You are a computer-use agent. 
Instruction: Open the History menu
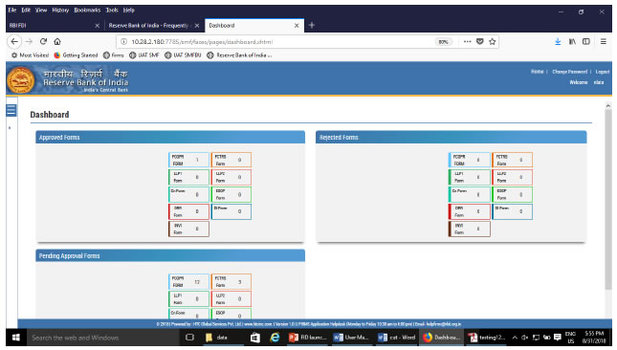(x=60, y=10)
